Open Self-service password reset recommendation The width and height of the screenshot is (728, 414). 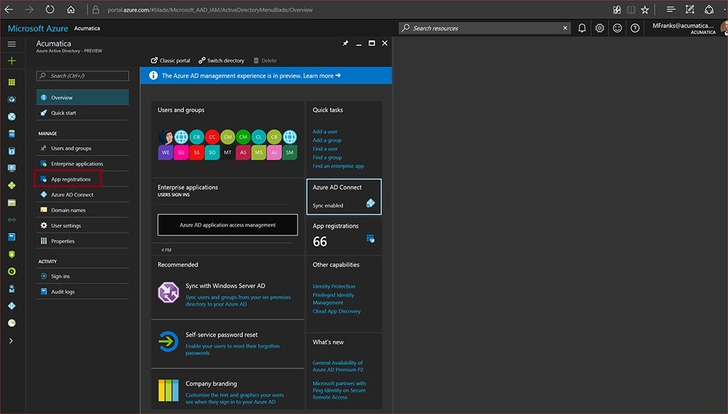[227, 344]
